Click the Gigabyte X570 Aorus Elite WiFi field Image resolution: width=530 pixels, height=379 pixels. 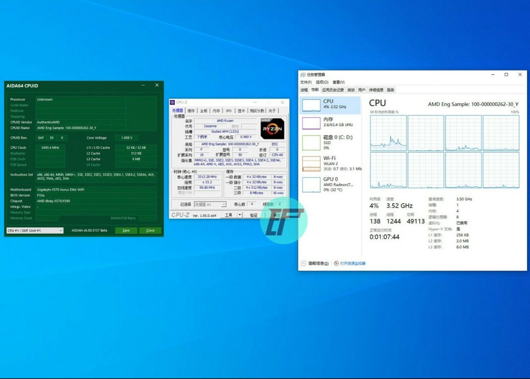pos(97,189)
